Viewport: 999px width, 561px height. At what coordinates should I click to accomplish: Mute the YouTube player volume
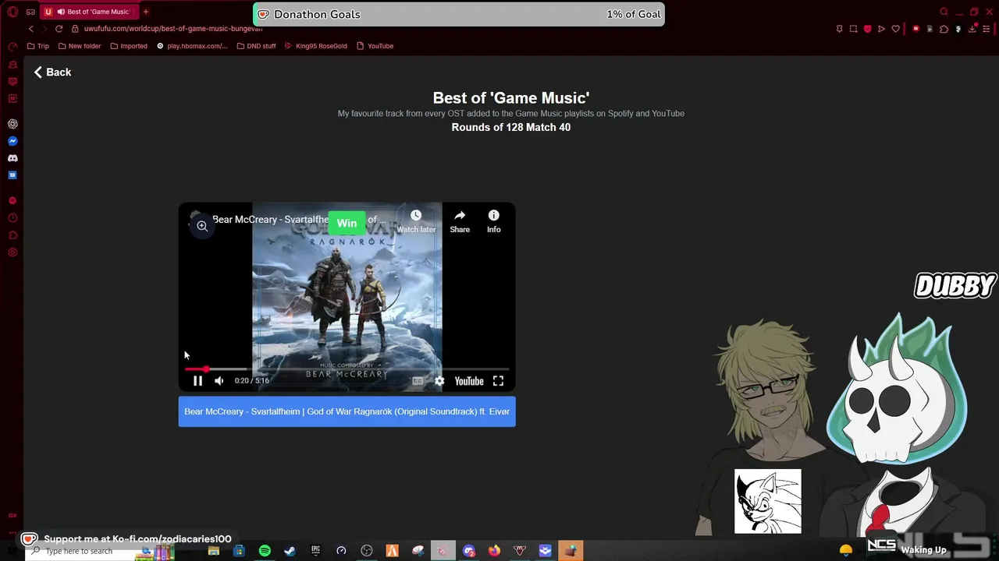tap(219, 381)
